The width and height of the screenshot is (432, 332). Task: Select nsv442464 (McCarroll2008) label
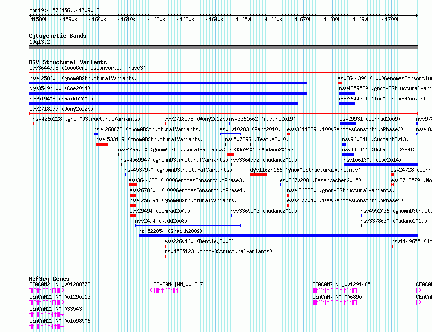tap(378, 149)
